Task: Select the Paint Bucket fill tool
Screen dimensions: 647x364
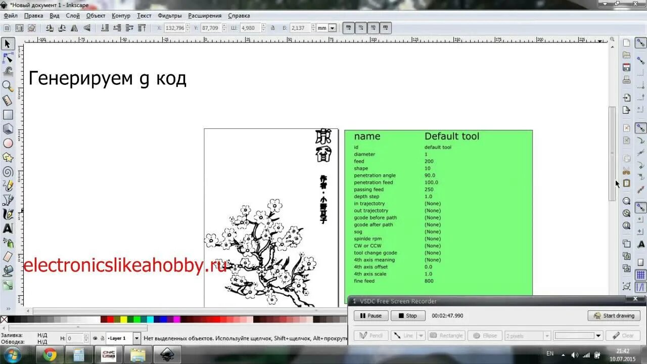Action: point(8,271)
